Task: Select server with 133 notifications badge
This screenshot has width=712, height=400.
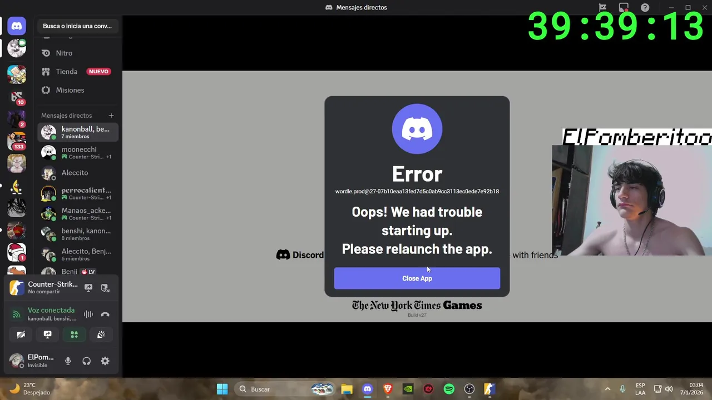Action: point(17,141)
